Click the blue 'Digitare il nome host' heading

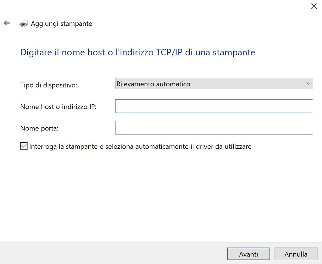(x=138, y=52)
